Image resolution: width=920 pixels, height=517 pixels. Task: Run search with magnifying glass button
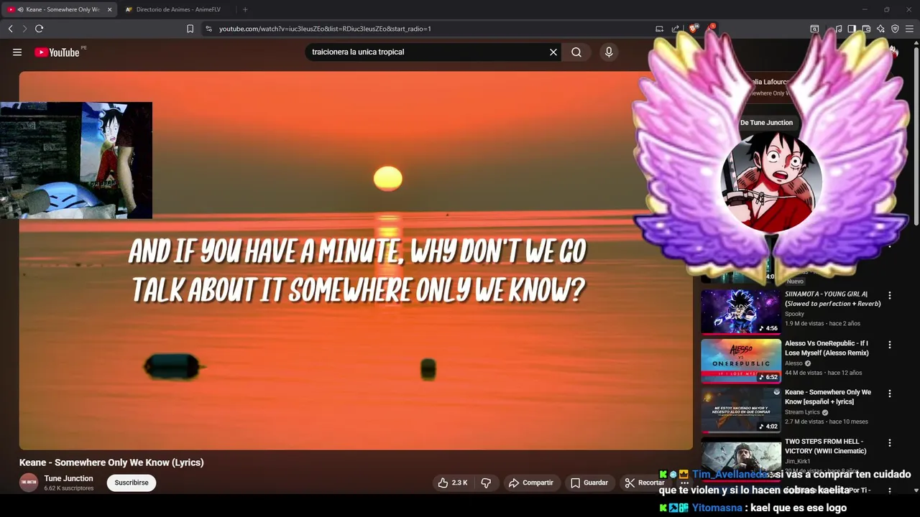576,52
